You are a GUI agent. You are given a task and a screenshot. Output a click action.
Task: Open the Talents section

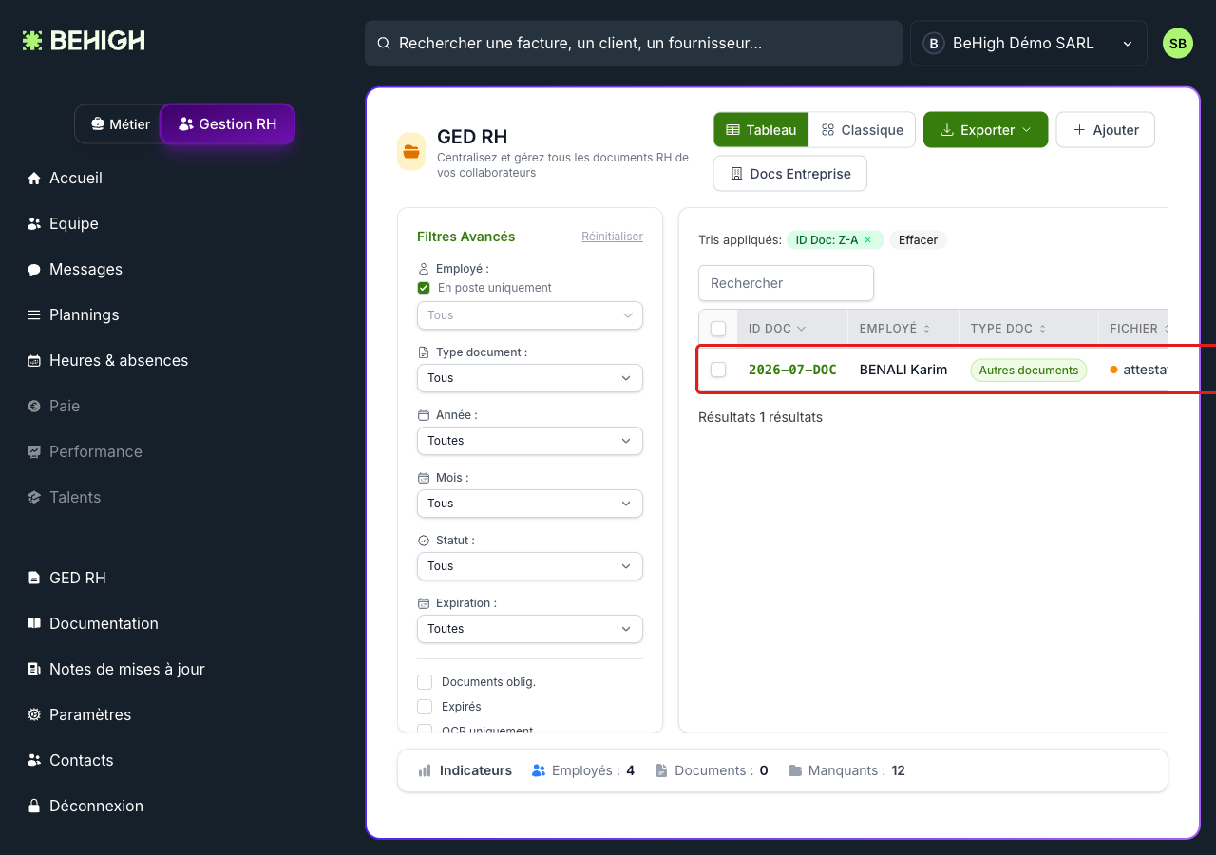coord(64,497)
